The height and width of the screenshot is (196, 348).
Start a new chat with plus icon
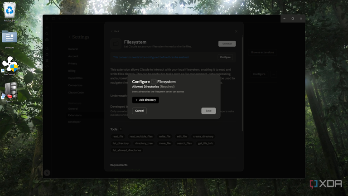pos(47,28)
